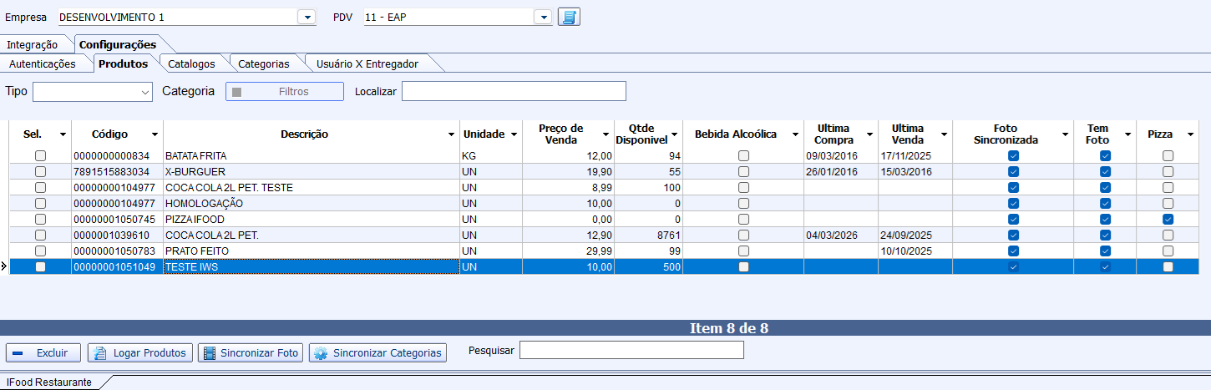Toggle Pizza checkbox for PIZZA IFOOD

pyautogui.click(x=1168, y=220)
